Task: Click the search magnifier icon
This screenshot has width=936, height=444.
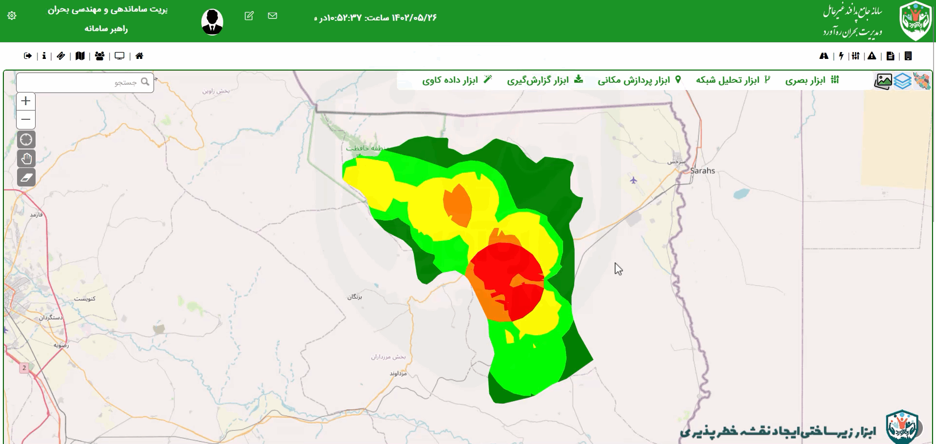Action: click(x=145, y=82)
